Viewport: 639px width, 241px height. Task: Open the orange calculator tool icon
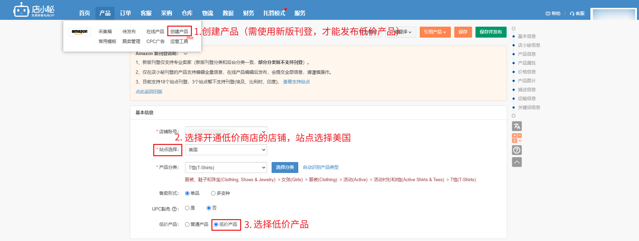pos(517,138)
